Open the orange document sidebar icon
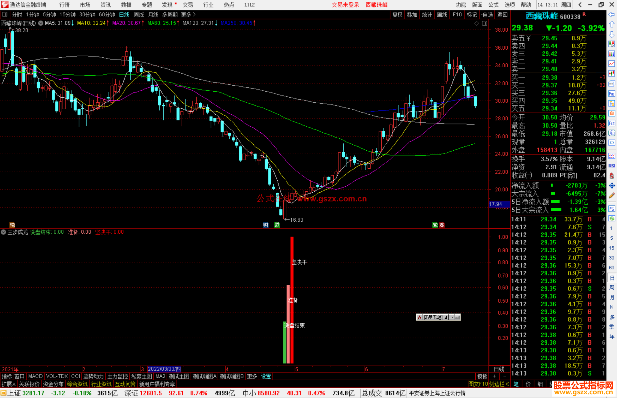The width and height of the screenshot is (617, 398). point(612,113)
